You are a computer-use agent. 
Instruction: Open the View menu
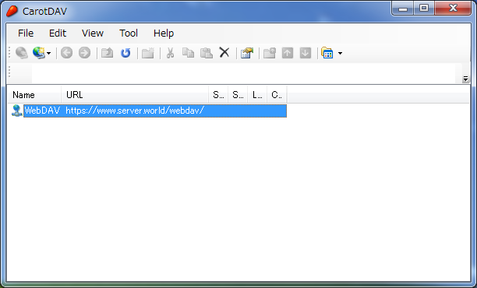click(x=93, y=33)
